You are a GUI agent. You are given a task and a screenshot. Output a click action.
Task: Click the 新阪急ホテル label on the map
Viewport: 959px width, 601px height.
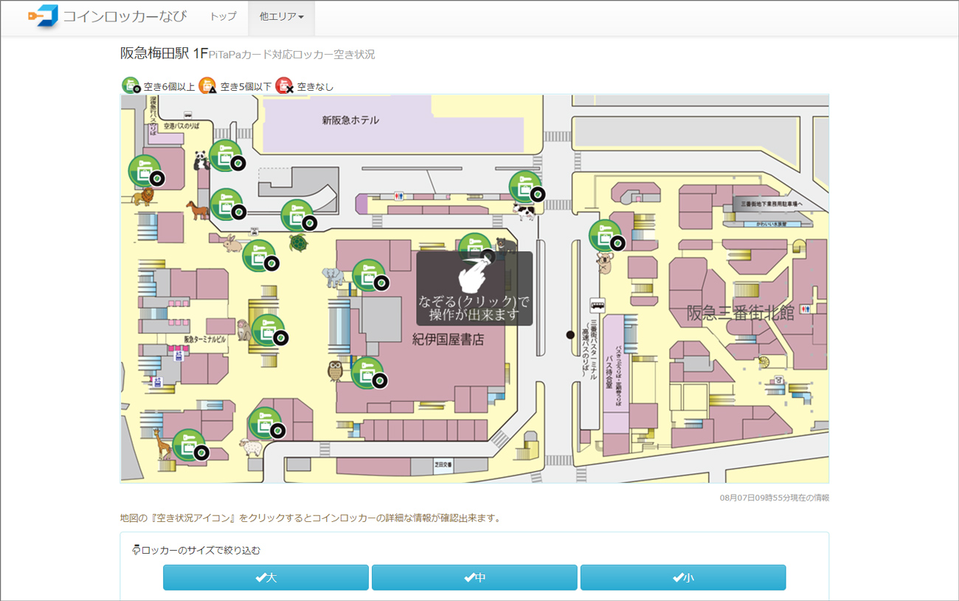pyautogui.click(x=350, y=120)
